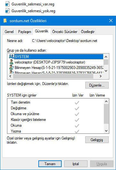Click the SYSTEM group icon
Image resolution: width=116 pixels, height=170 pixels.
(x=11, y=56)
